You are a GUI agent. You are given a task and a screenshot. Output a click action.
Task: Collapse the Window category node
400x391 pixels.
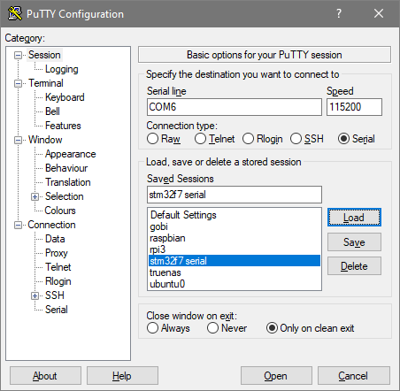(19, 140)
